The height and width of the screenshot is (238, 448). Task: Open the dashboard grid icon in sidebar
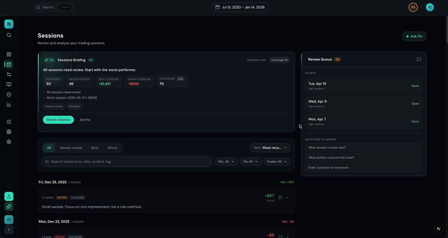(9, 54)
